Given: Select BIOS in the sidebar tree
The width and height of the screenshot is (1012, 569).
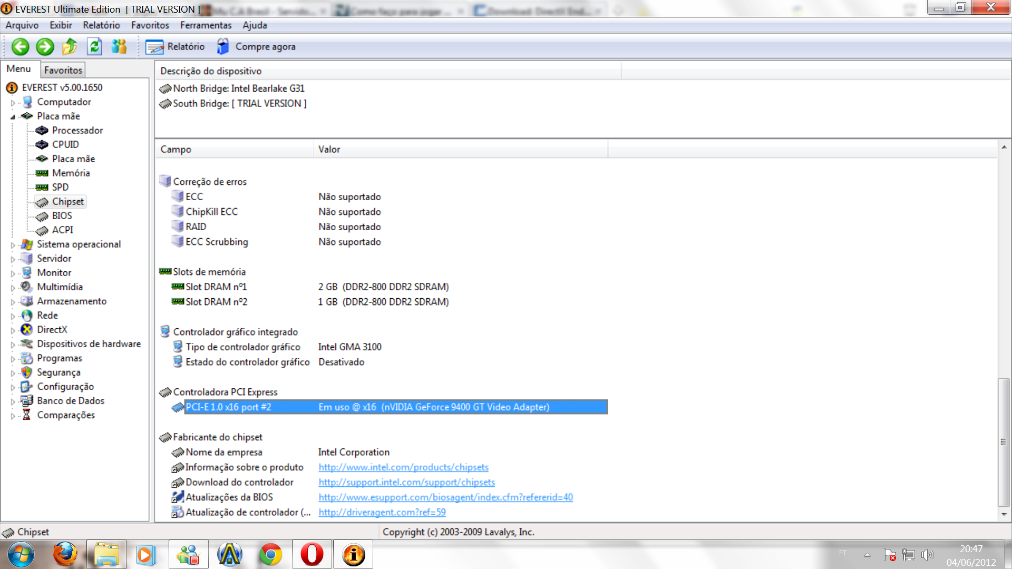Looking at the screenshot, I should coord(62,216).
